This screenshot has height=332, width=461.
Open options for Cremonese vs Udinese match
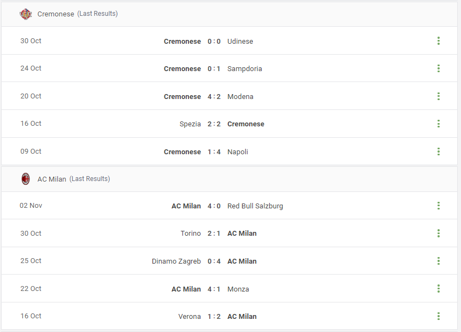click(439, 41)
